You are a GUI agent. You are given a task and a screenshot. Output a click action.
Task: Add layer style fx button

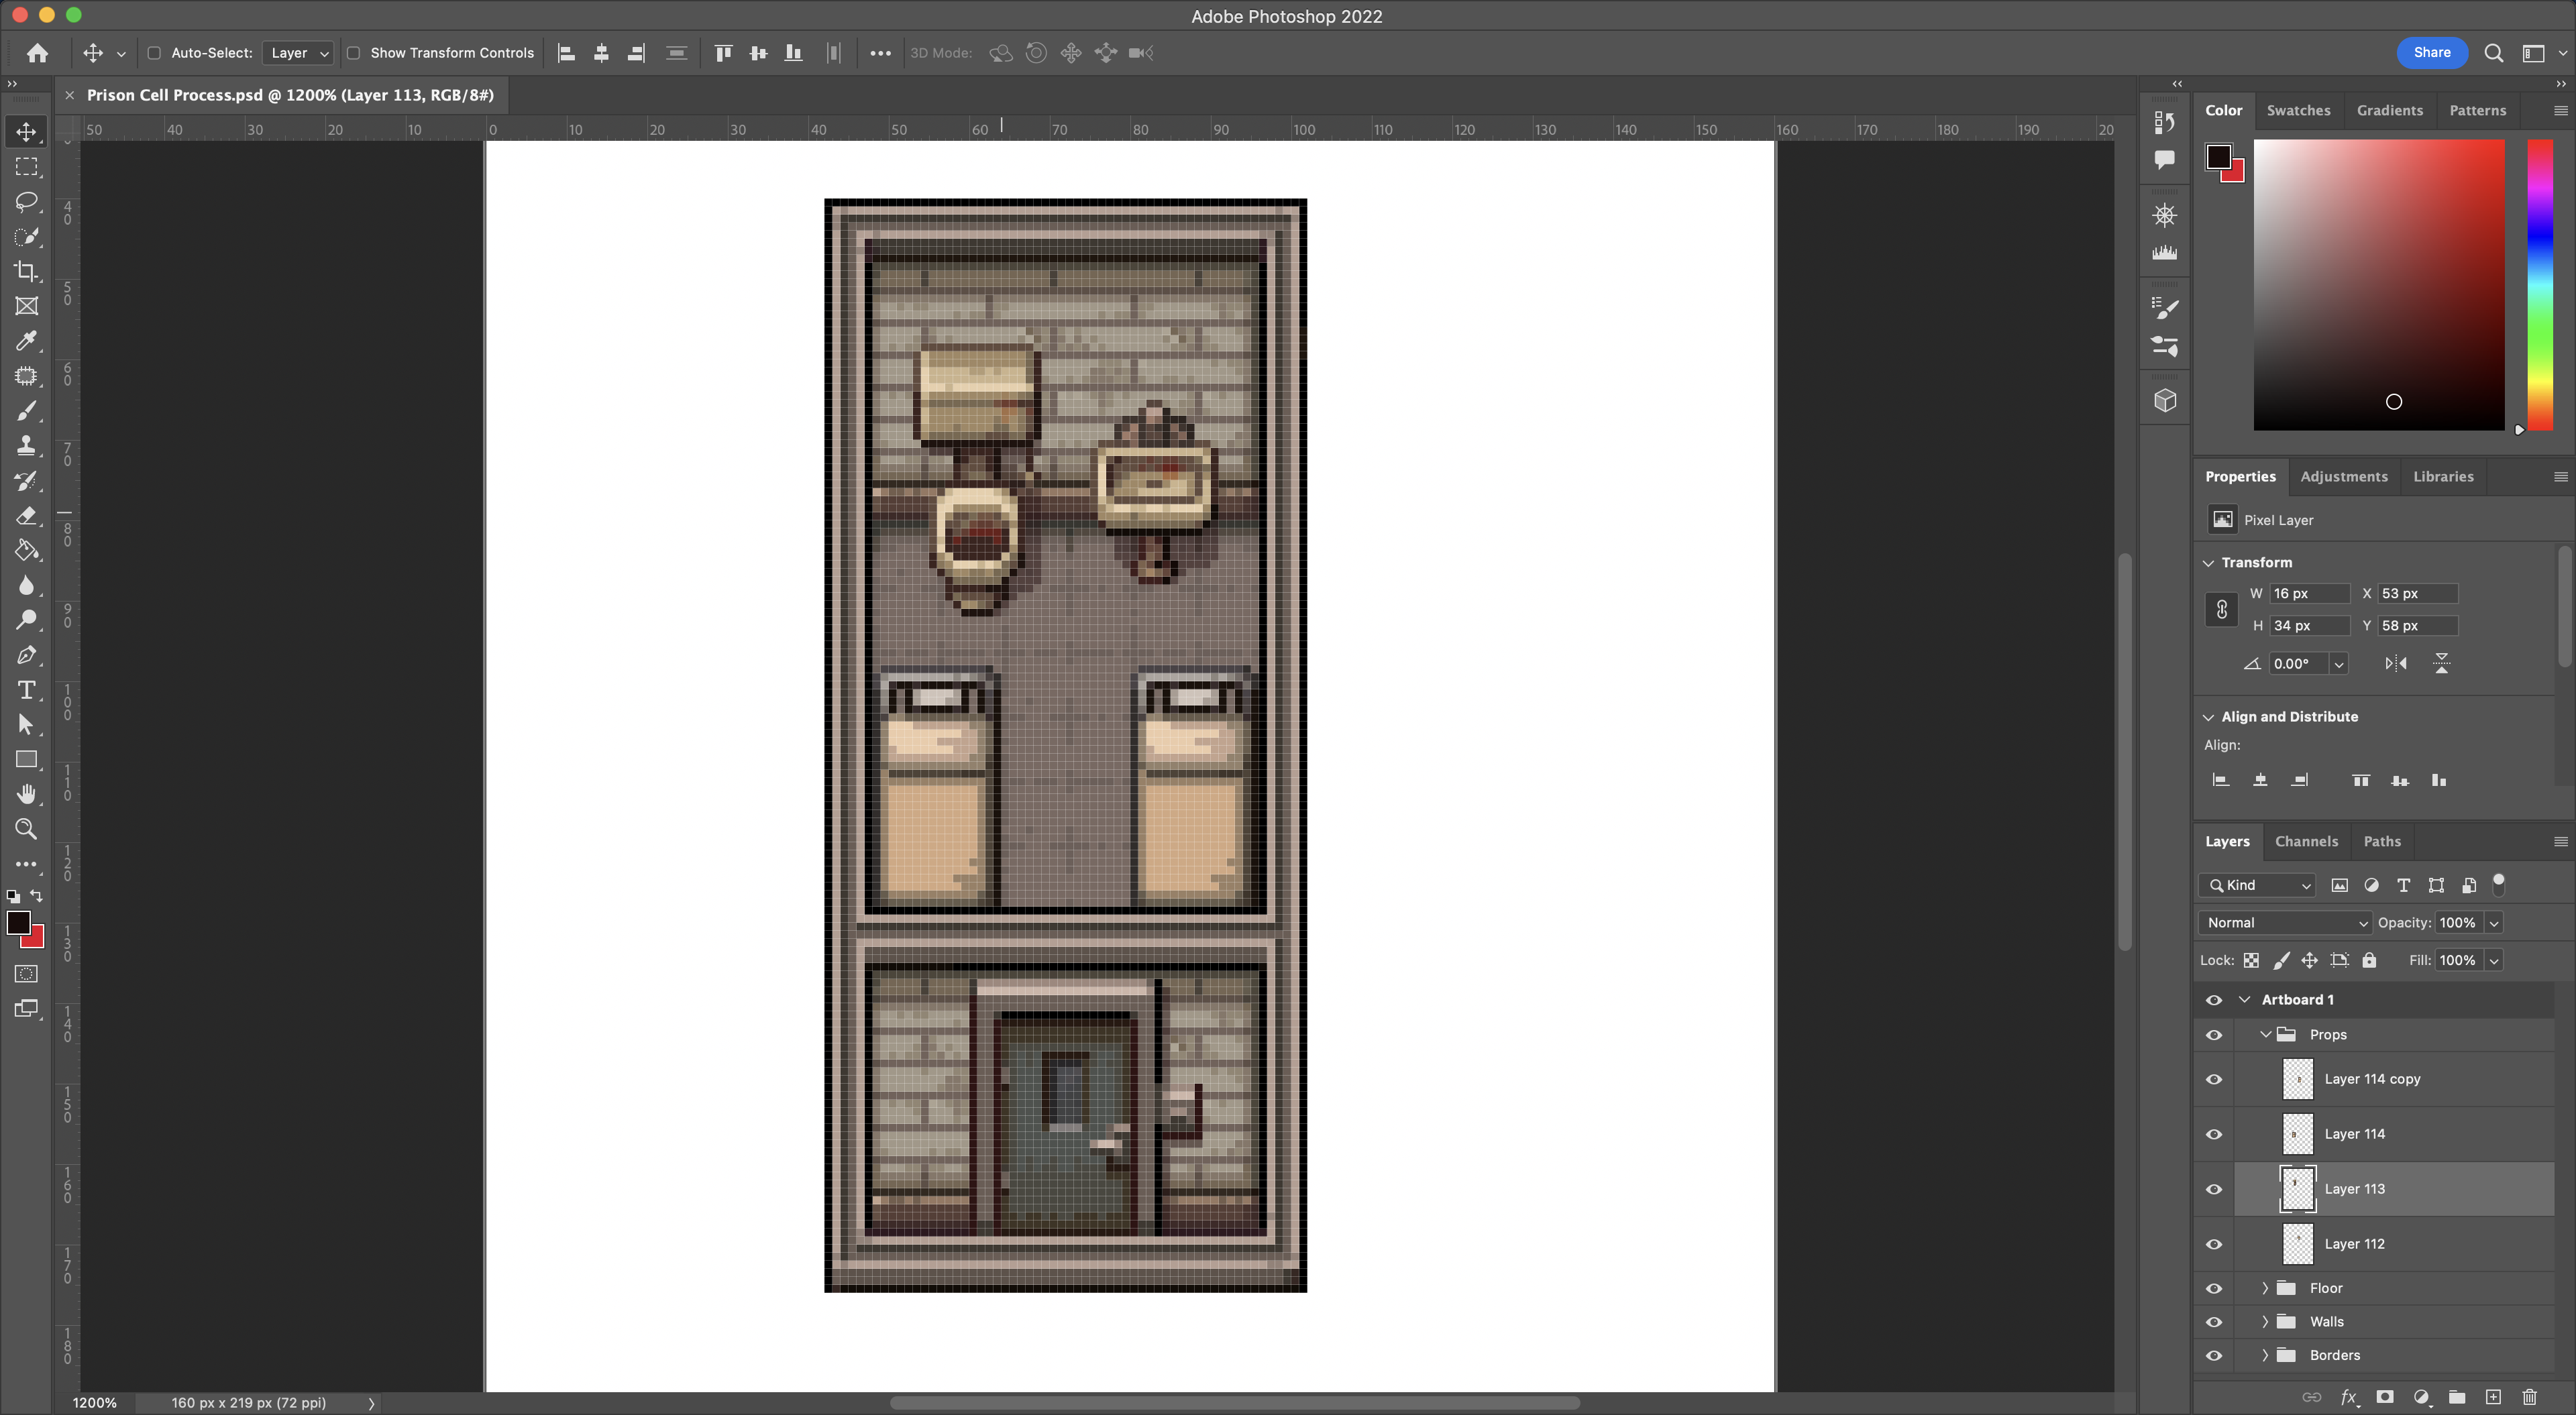click(x=2349, y=1397)
